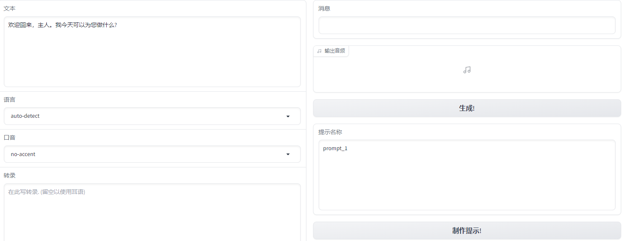Click the 提示名称 field label

pos(330,132)
